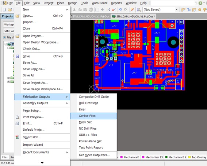
Task: Collapse the second-level tree folder
Action: point(9,48)
